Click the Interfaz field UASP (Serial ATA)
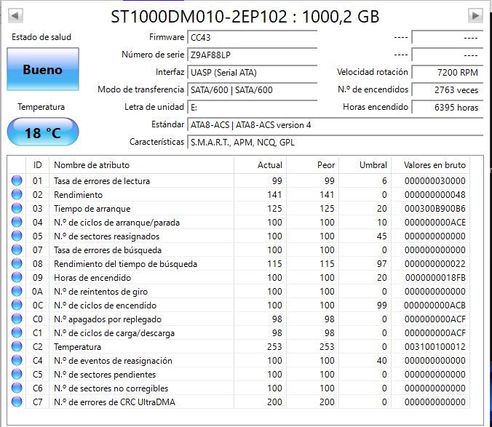492x427 pixels. pyautogui.click(x=253, y=73)
